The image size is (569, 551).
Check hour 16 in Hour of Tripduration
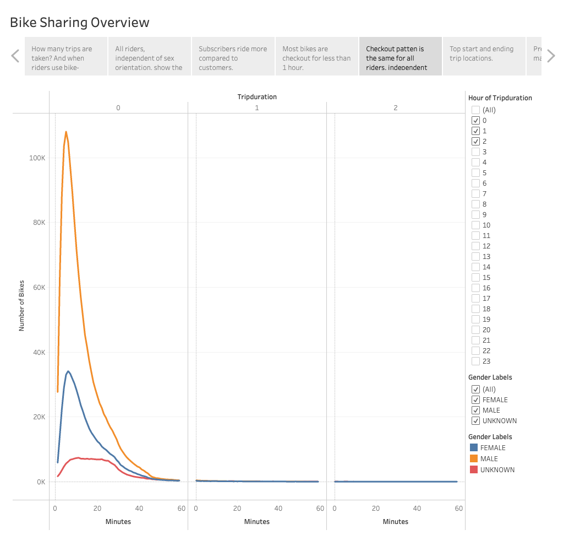pyautogui.click(x=475, y=288)
